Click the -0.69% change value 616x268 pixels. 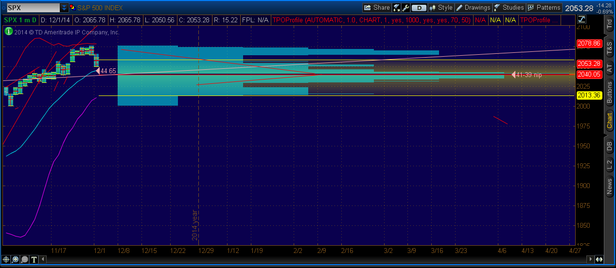coord(604,11)
